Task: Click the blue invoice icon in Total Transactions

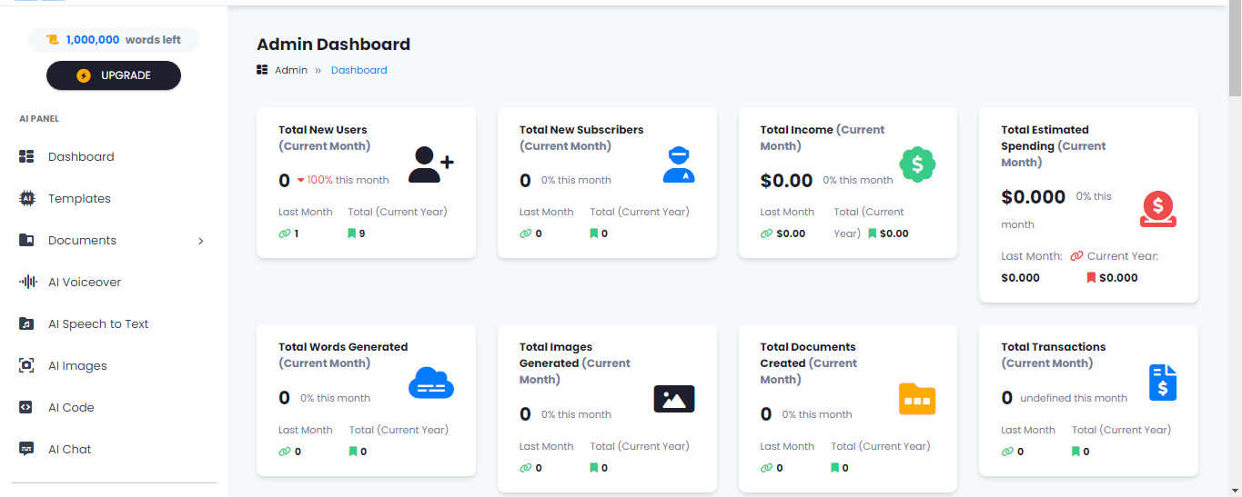Action: (x=1162, y=383)
